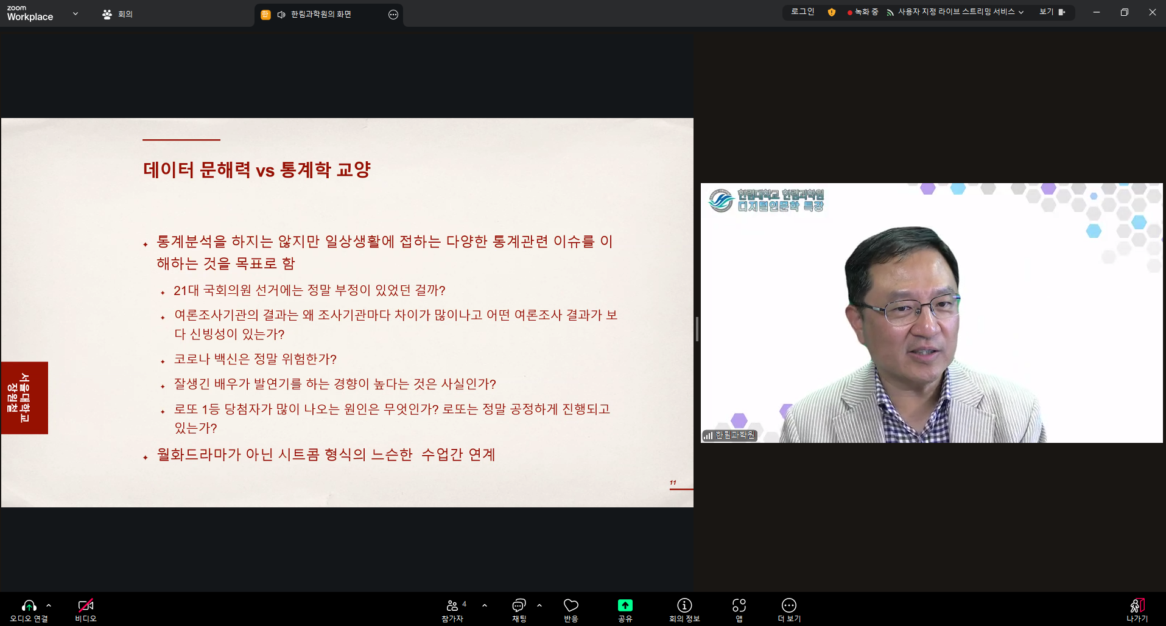The image size is (1166, 626).
Task: Select the shared screen tab
Action: tap(320, 15)
